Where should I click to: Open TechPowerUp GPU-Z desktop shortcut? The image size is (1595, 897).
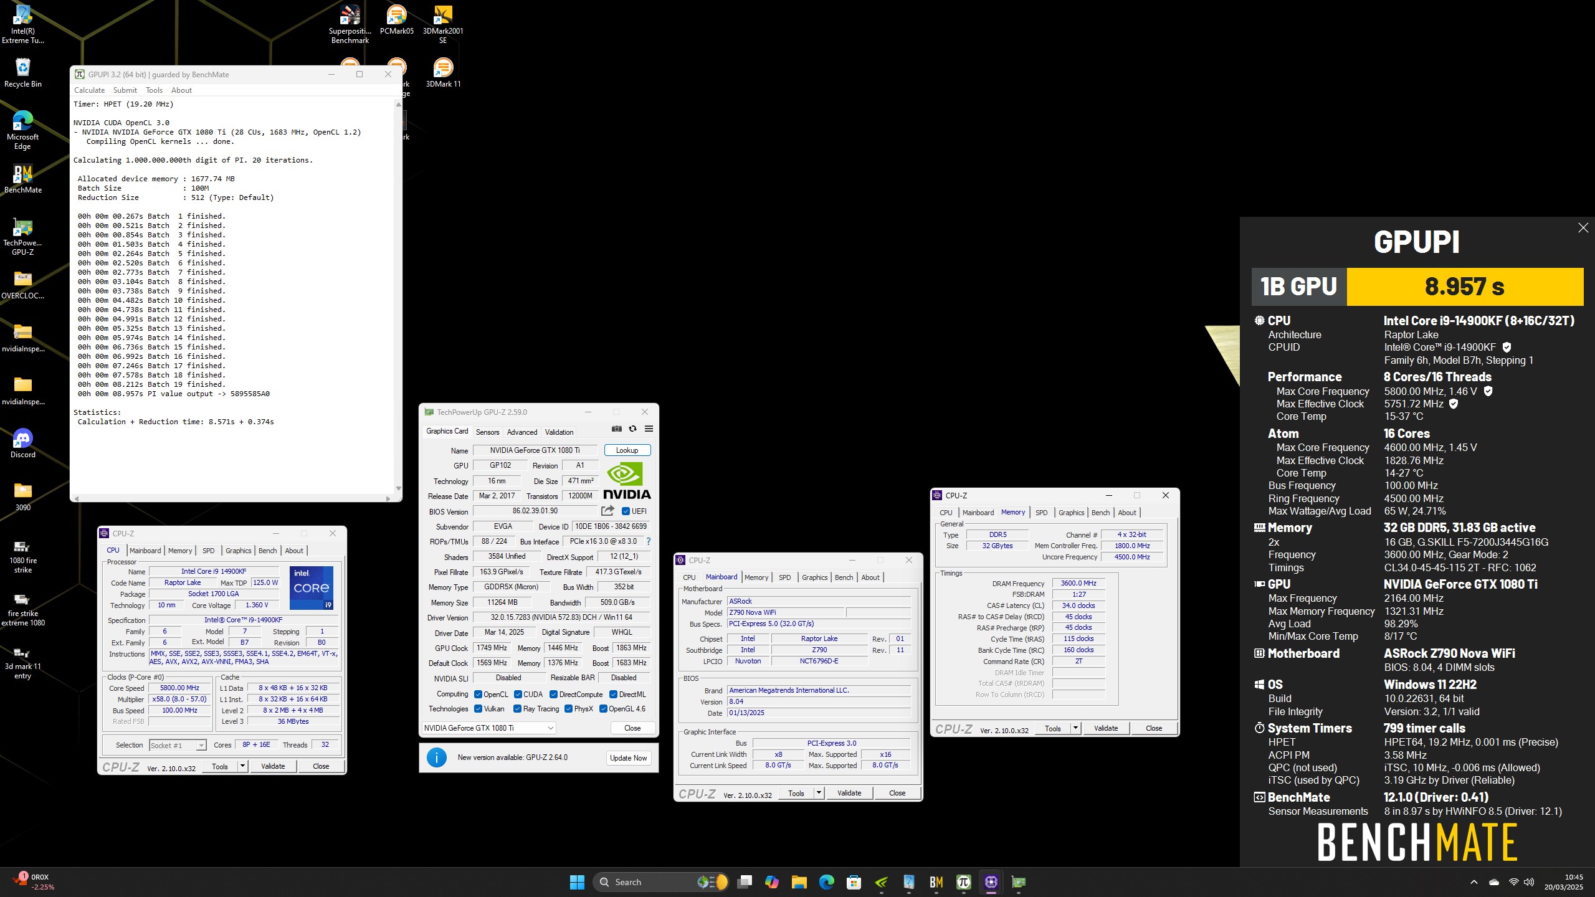23,237
